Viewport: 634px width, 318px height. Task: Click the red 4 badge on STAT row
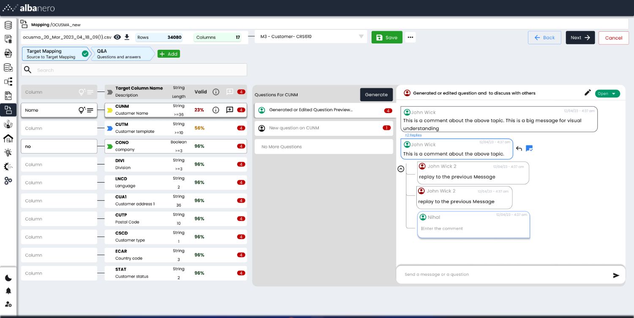[x=241, y=273]
